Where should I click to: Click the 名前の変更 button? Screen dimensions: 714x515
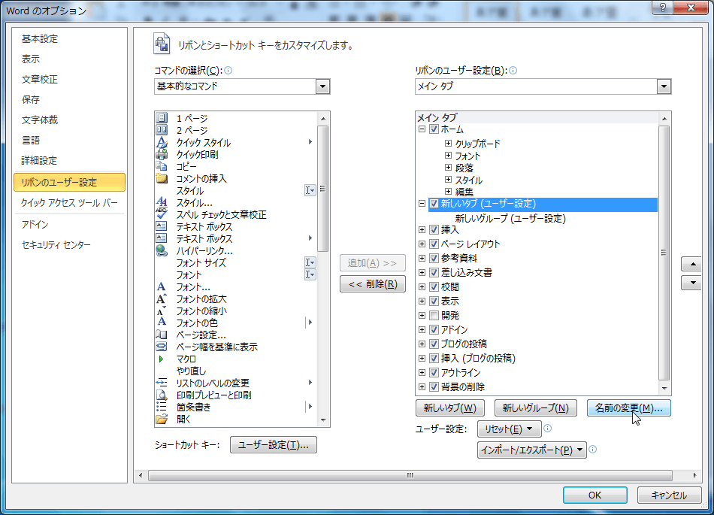tap(628, 407)
